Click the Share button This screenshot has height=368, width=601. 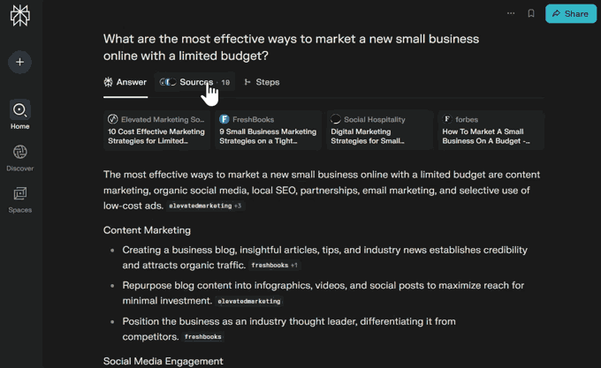(x=571, y=13)
